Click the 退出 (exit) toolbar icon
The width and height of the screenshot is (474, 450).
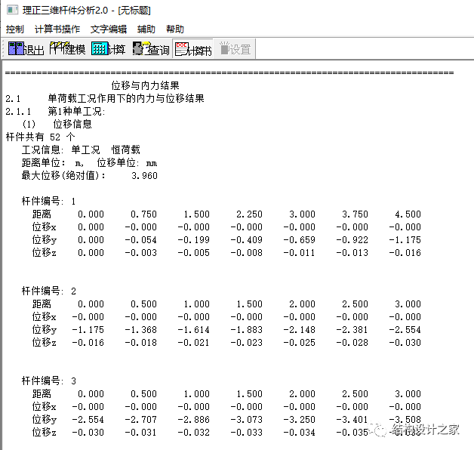pyautogui.click(x=26, y=48)
